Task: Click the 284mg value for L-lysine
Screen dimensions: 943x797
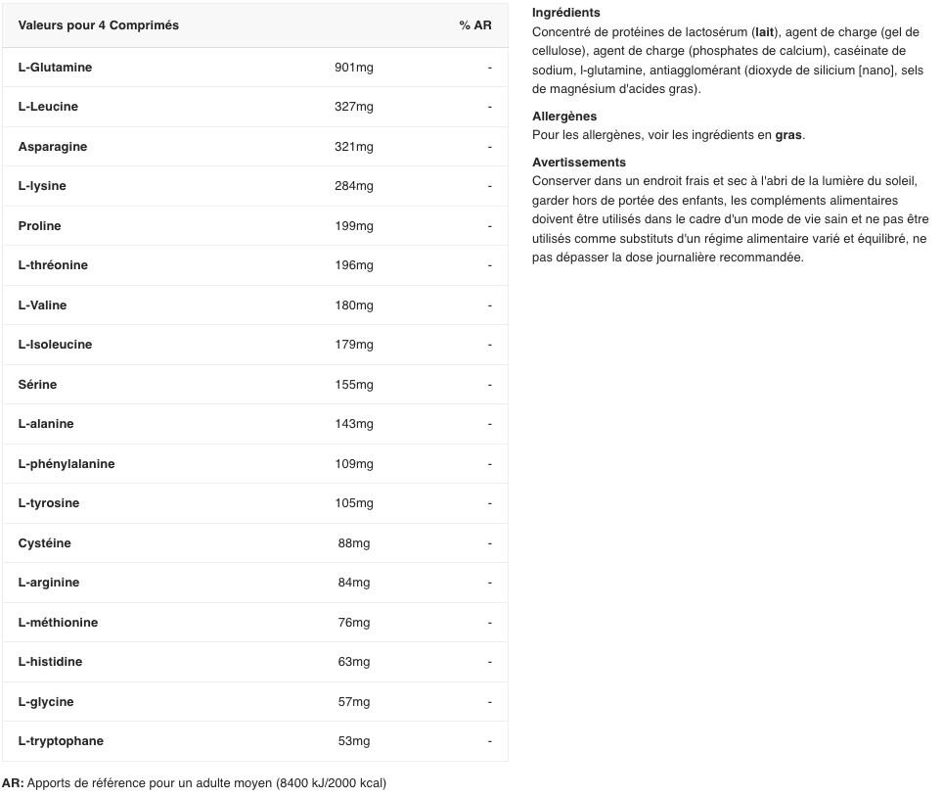Action: point(354,186)
